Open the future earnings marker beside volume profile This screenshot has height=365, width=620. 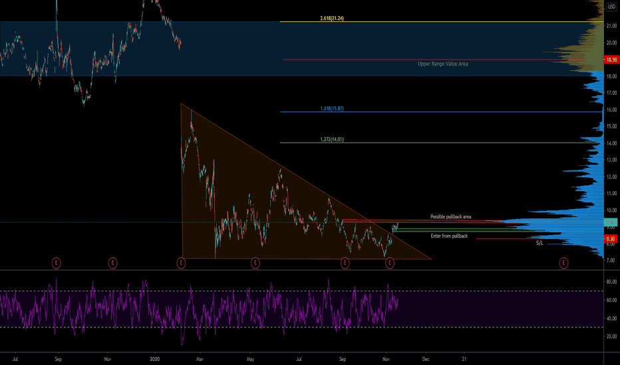click(x=563, y=262)
